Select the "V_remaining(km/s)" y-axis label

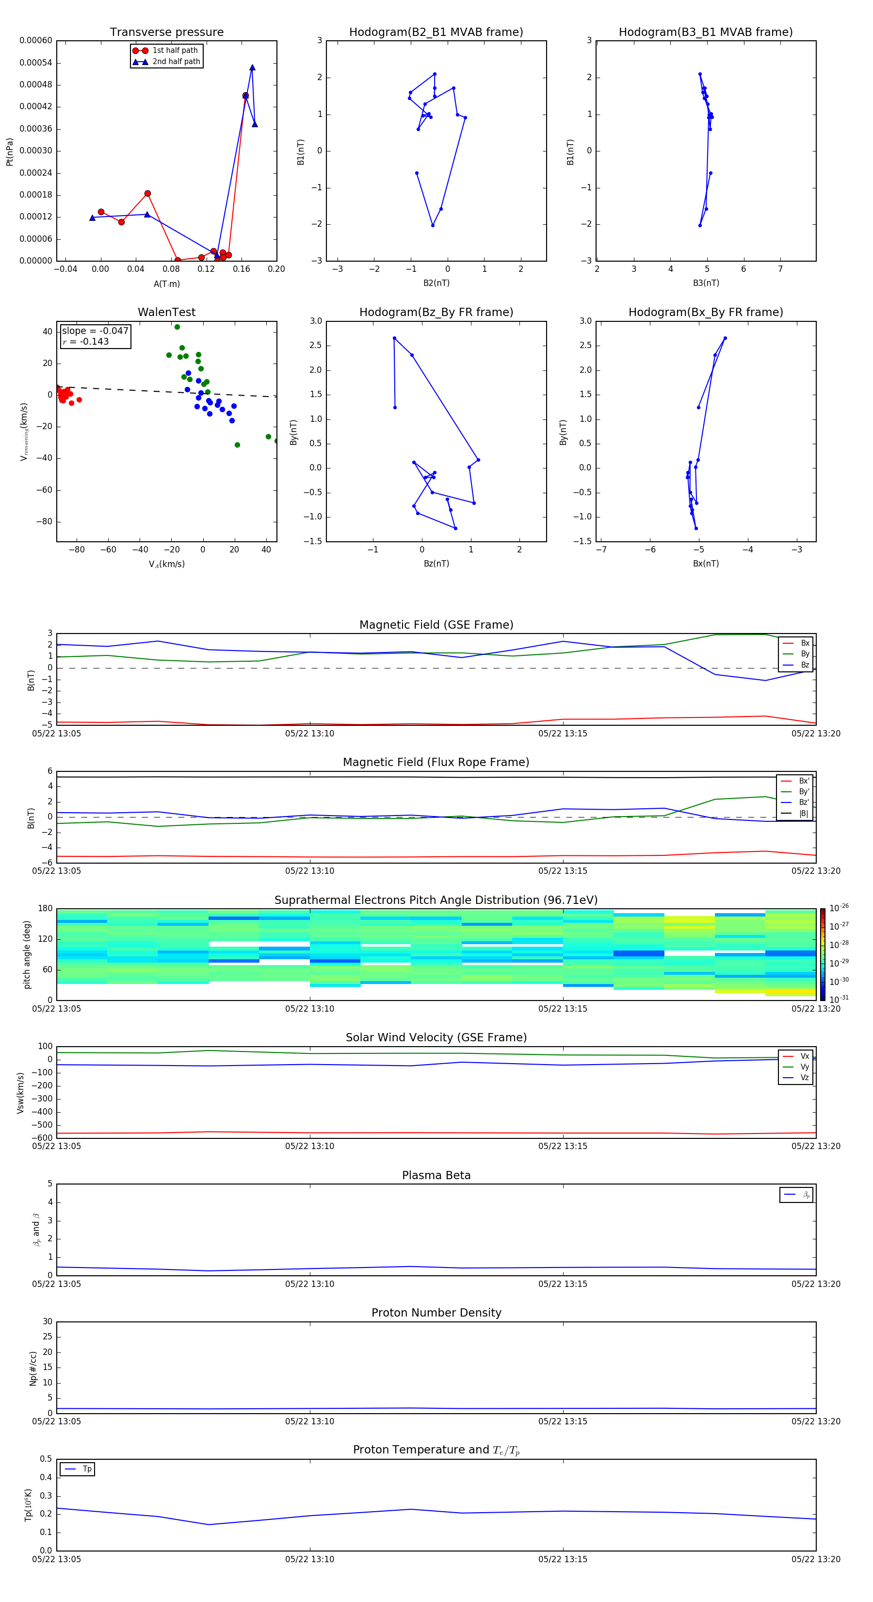pyautogui.click(x=24, y=432)
